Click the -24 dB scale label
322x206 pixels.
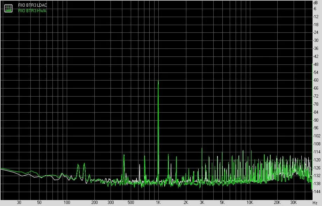tap(316, 32)
